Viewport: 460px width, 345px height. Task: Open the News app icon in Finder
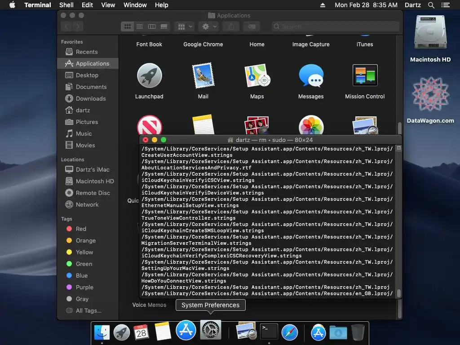click(x=149, y=125)
